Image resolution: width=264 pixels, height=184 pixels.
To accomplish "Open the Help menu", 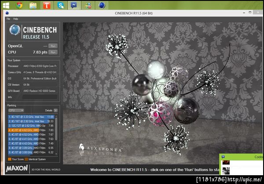I will [x=16, y=19].
